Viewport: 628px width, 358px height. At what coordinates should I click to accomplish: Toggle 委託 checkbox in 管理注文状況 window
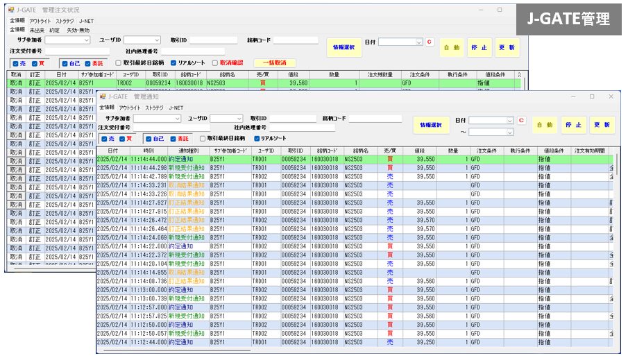click(87, 64)
